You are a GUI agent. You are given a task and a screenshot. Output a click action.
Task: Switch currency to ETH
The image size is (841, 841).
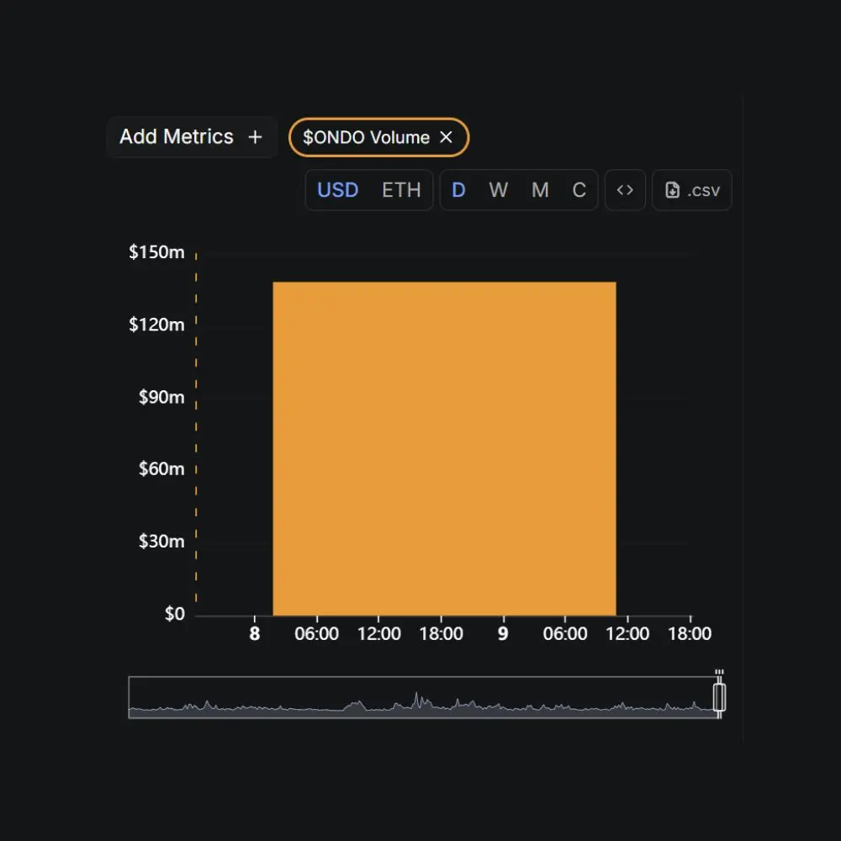coord(401,190)
